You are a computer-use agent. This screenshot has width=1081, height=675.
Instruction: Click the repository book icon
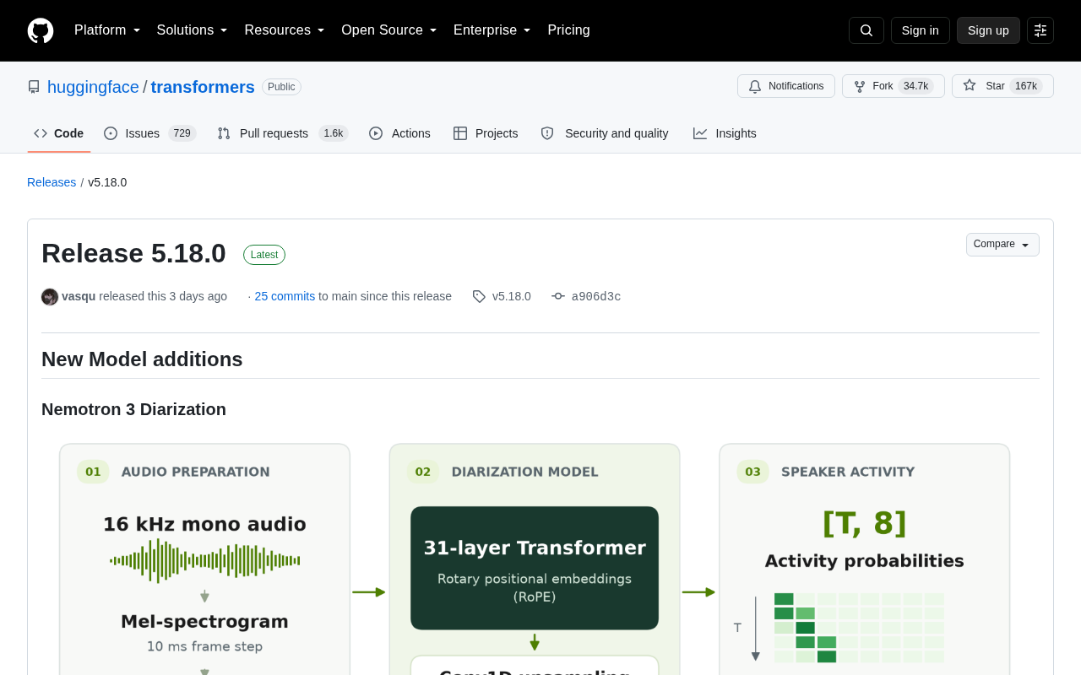(x=34, y=87)
